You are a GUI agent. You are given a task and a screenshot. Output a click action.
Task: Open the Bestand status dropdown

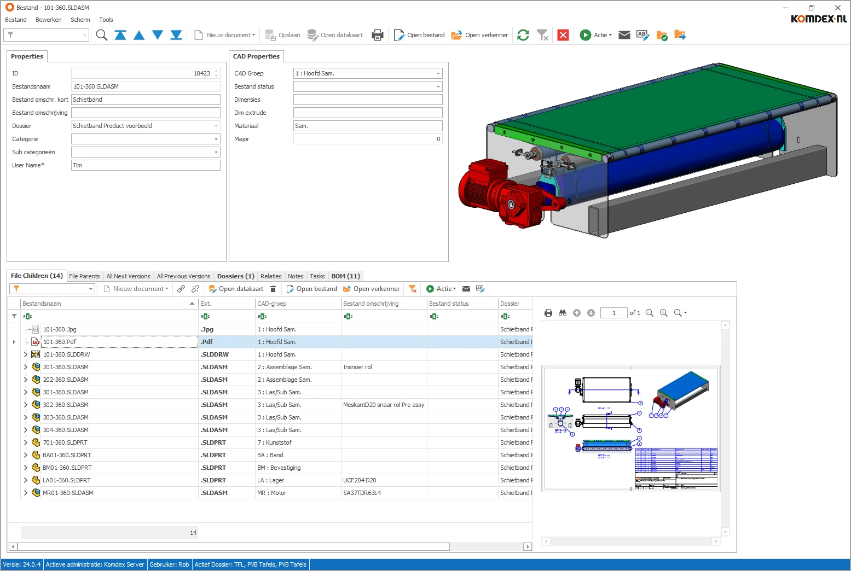[x=438, y=86]
